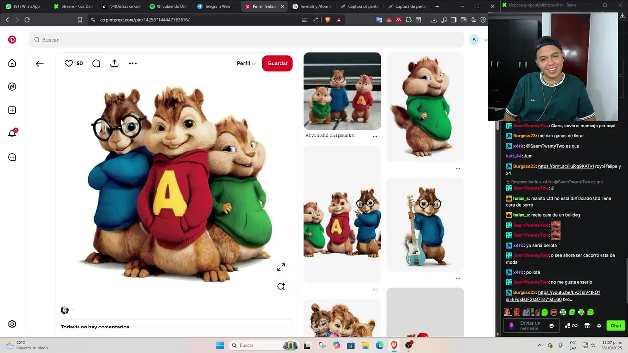The width and height of the screenshot is (628, 353).
Task: Open the Alvin and Chipmunks outdoor thumbnail
Action: (x=342, y=91)
